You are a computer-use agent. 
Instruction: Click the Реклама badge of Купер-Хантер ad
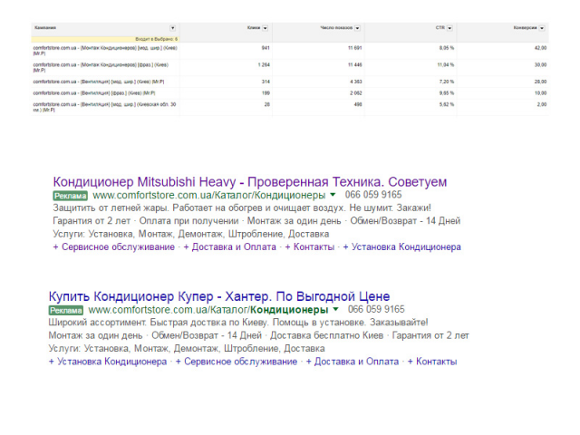coord(66,310)
